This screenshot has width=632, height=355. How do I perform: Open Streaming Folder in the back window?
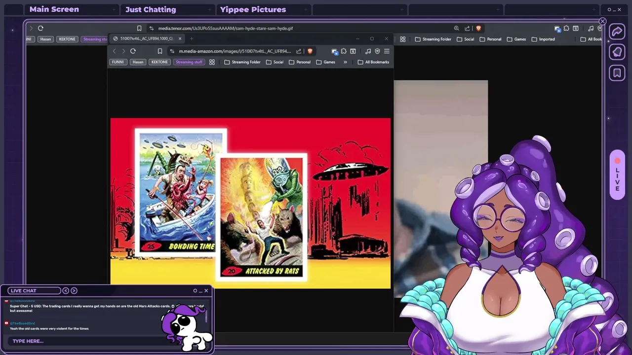click(x=433, y=39)
